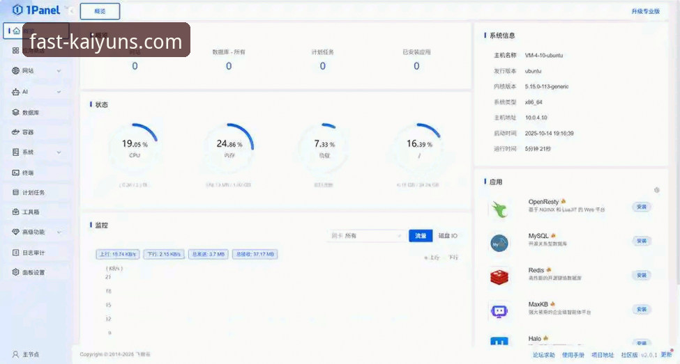Select the 概览 tab at the top
Screen dimensions: 680x364
coord(100,11)
